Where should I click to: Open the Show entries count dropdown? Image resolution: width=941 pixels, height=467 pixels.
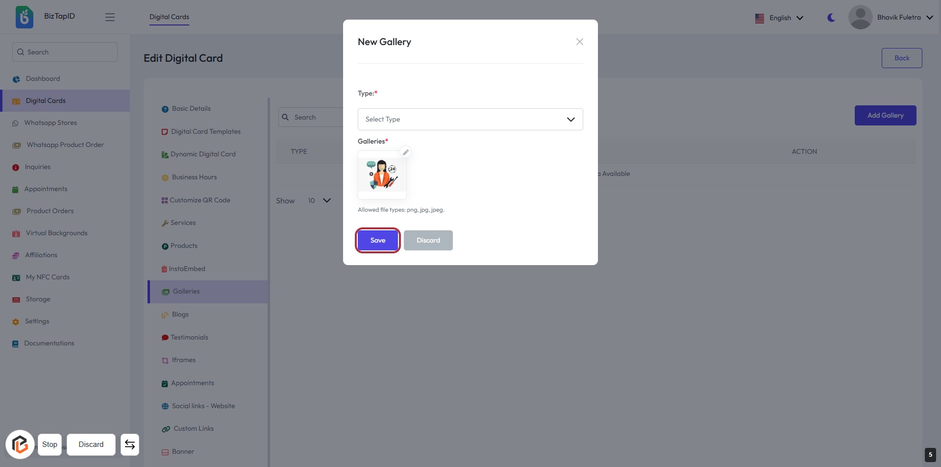pos(319,200)
